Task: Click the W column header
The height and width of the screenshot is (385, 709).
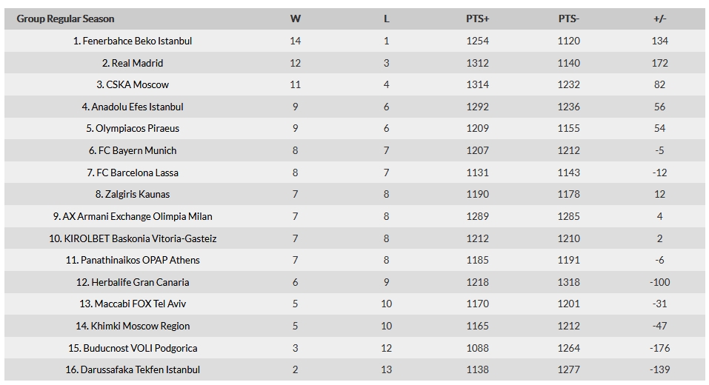Action: coord(296,19)
